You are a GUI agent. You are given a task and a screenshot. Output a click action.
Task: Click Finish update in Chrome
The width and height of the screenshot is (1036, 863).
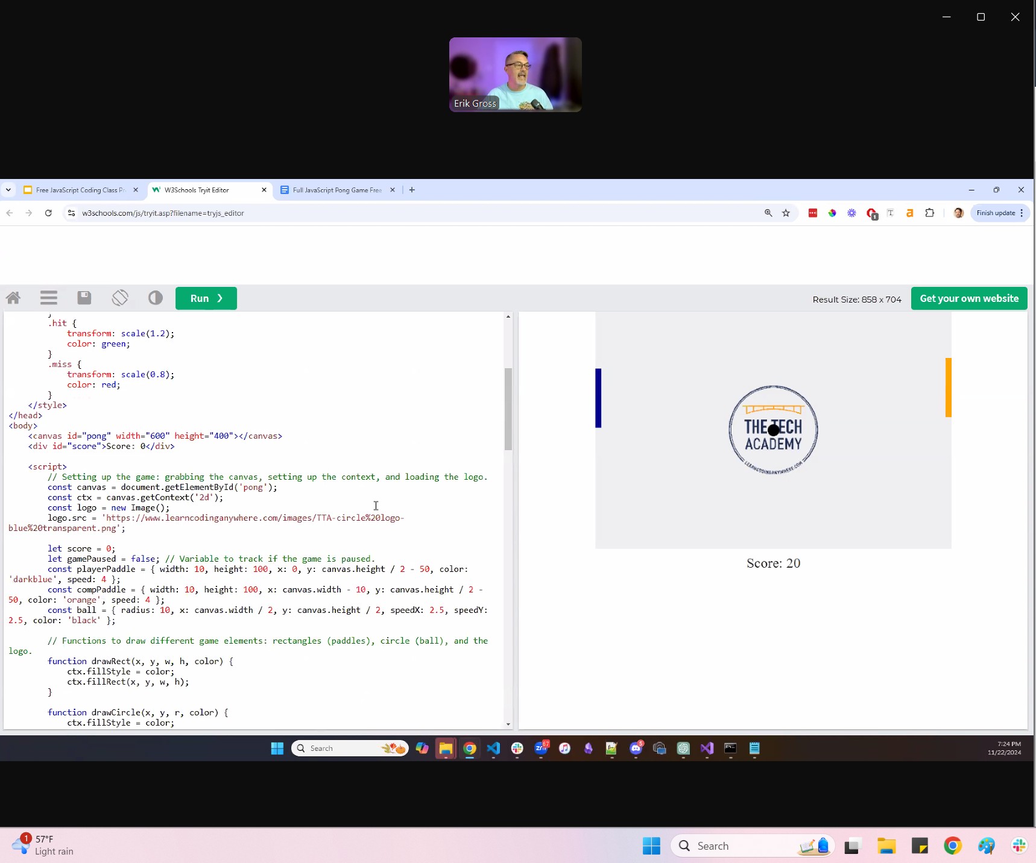pos(996,213)
